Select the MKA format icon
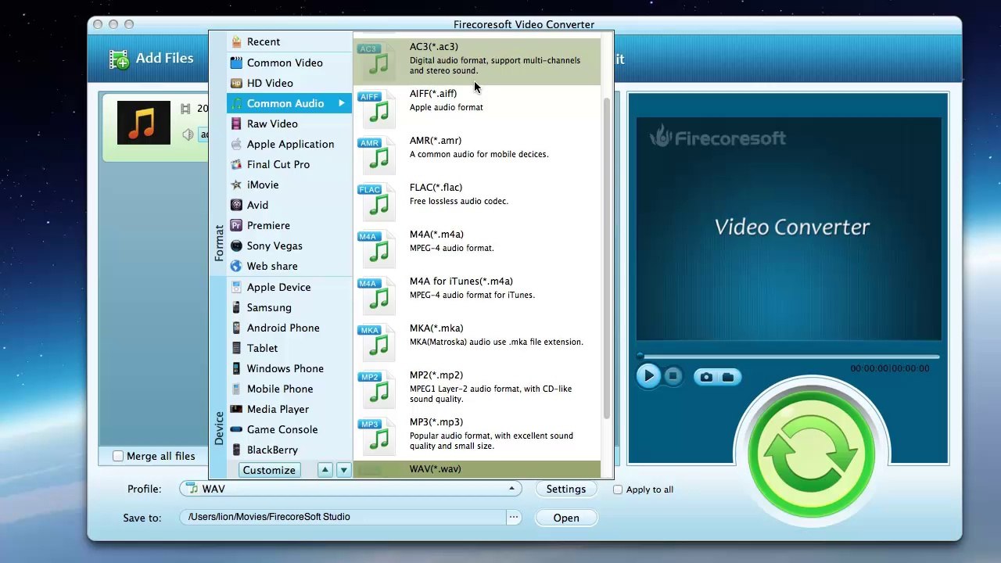 [378, 342]
